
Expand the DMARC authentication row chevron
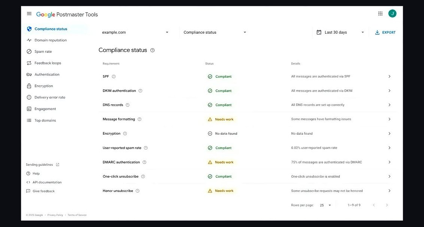(x=390, y=162)
